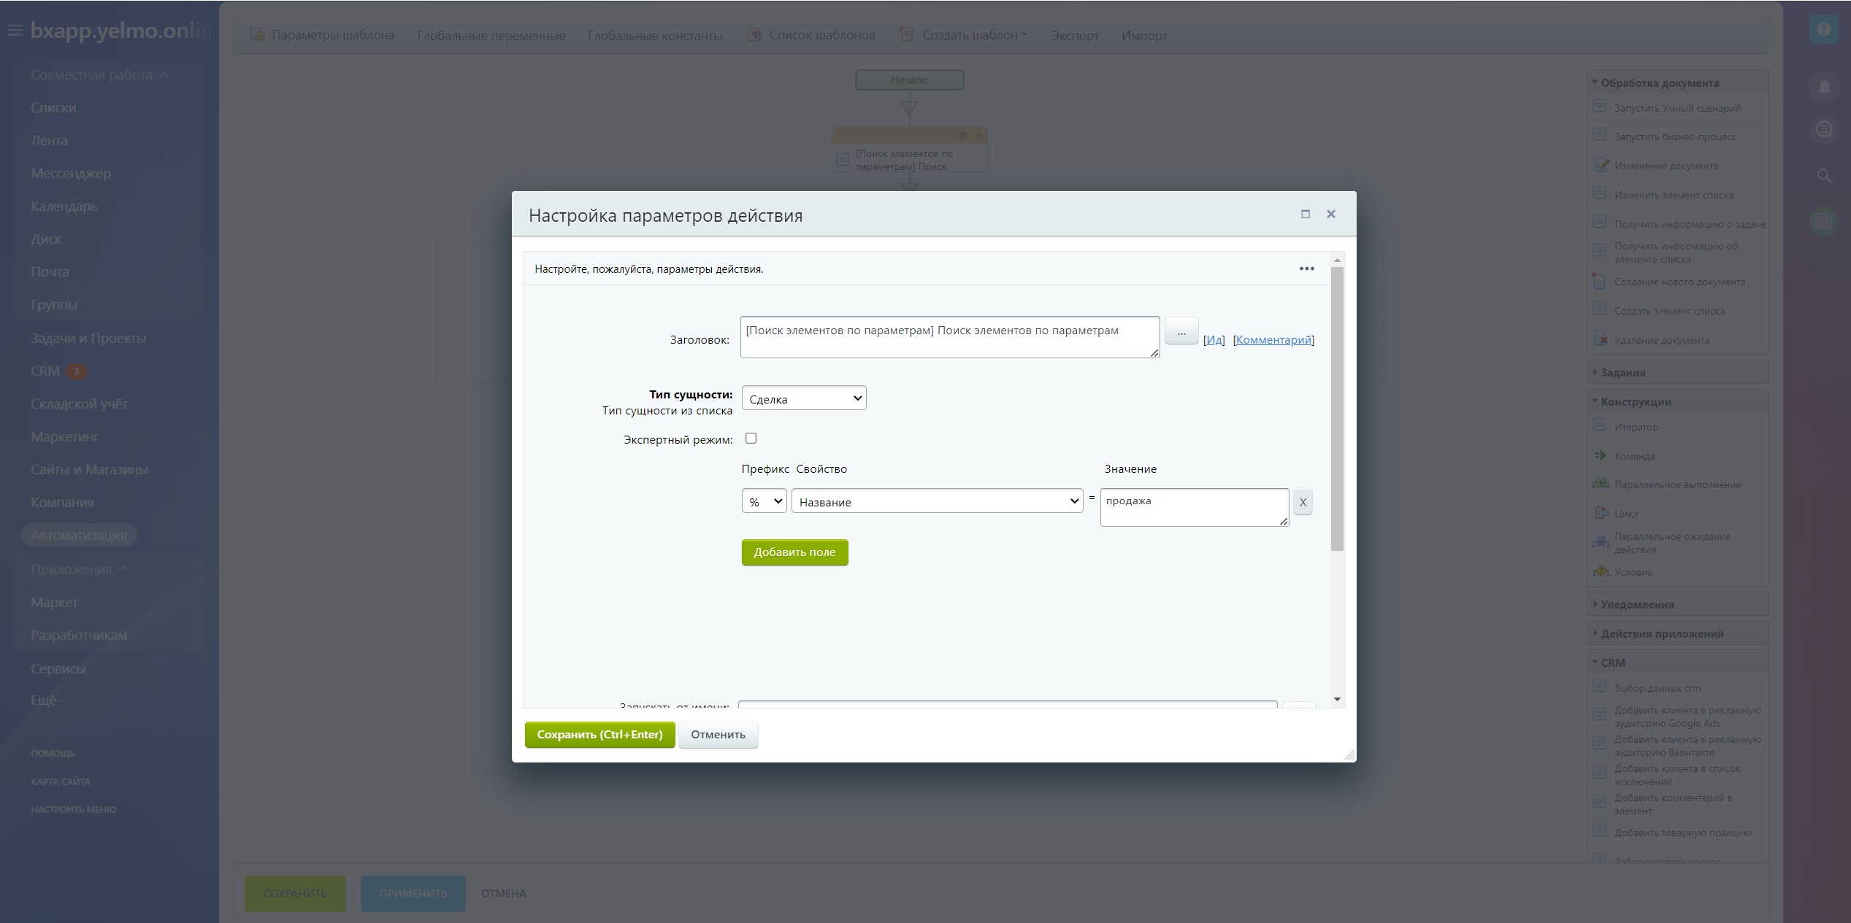1851x923 pixels.
Task: Open the % prefix dropdown
Action: 764,501
